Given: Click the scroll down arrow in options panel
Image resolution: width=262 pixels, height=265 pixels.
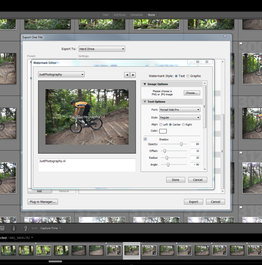Looking at the screenshot, I should (x=205, y=169).
